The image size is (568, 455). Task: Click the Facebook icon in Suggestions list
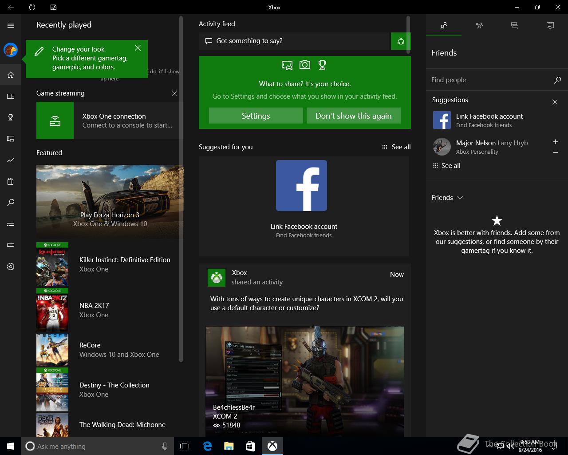[442, 120]
